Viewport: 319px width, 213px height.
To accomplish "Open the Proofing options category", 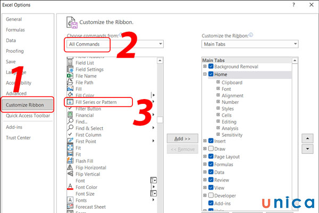I will [x=15, y=51].
